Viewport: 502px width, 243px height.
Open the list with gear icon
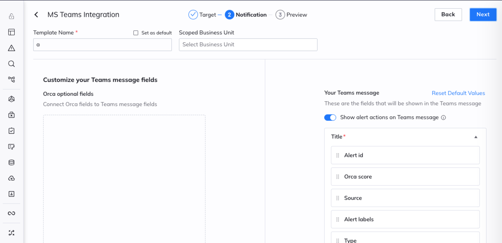coord(12,146)
